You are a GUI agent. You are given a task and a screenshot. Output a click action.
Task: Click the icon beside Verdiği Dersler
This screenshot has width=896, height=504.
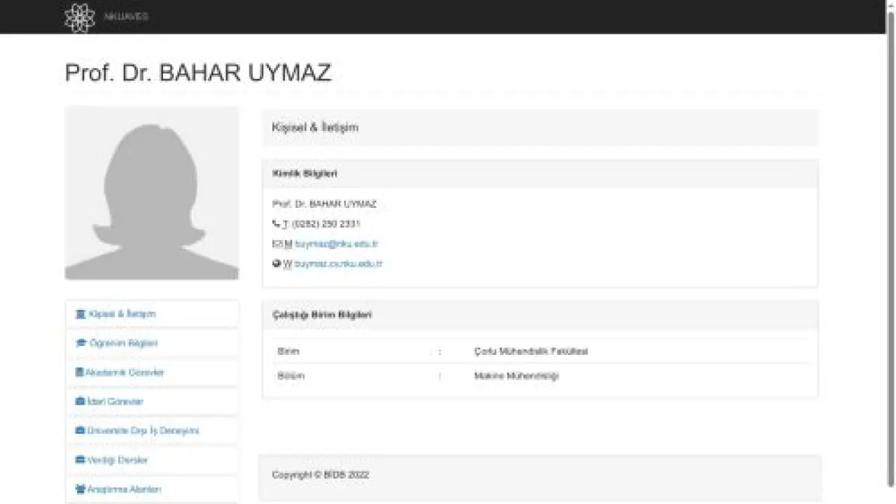point(80,460)
